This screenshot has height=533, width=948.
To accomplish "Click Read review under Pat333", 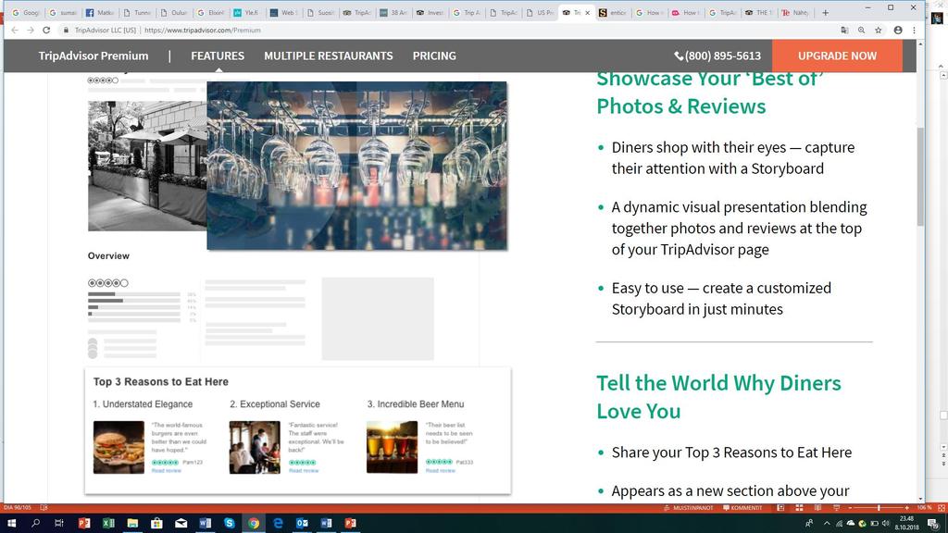I will pyautogui.click(x=440, y=471).
